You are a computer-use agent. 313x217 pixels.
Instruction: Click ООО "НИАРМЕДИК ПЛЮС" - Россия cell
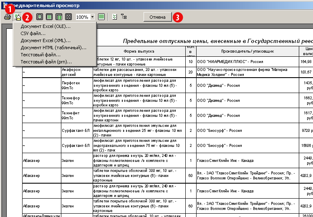tap(247, 62)
